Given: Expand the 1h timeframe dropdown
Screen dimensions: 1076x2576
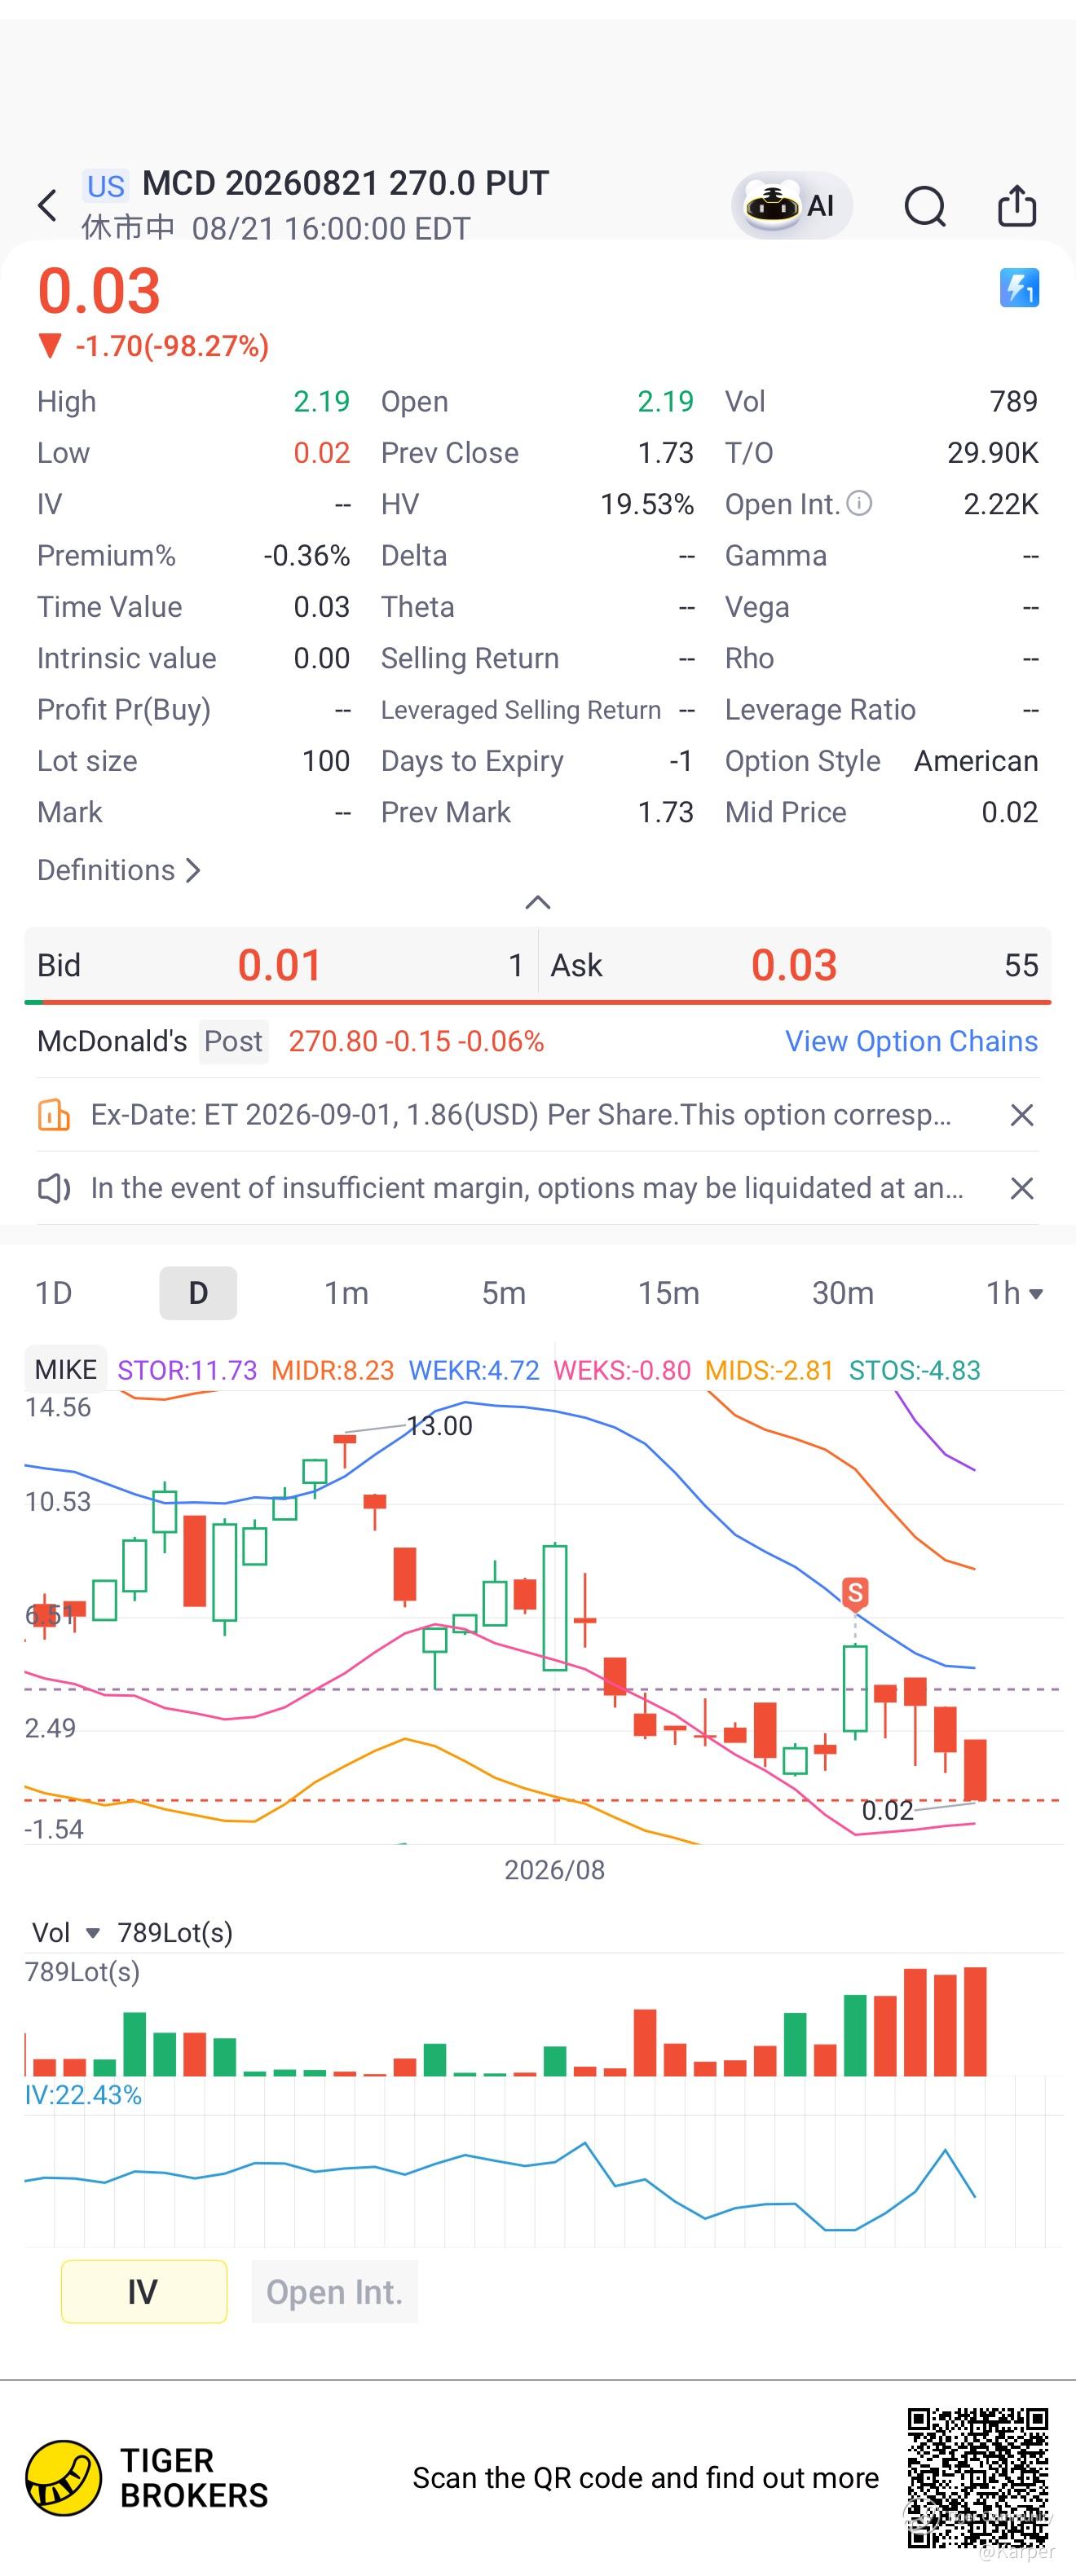Looking at the screenshot, I should click(1014, 1293).
